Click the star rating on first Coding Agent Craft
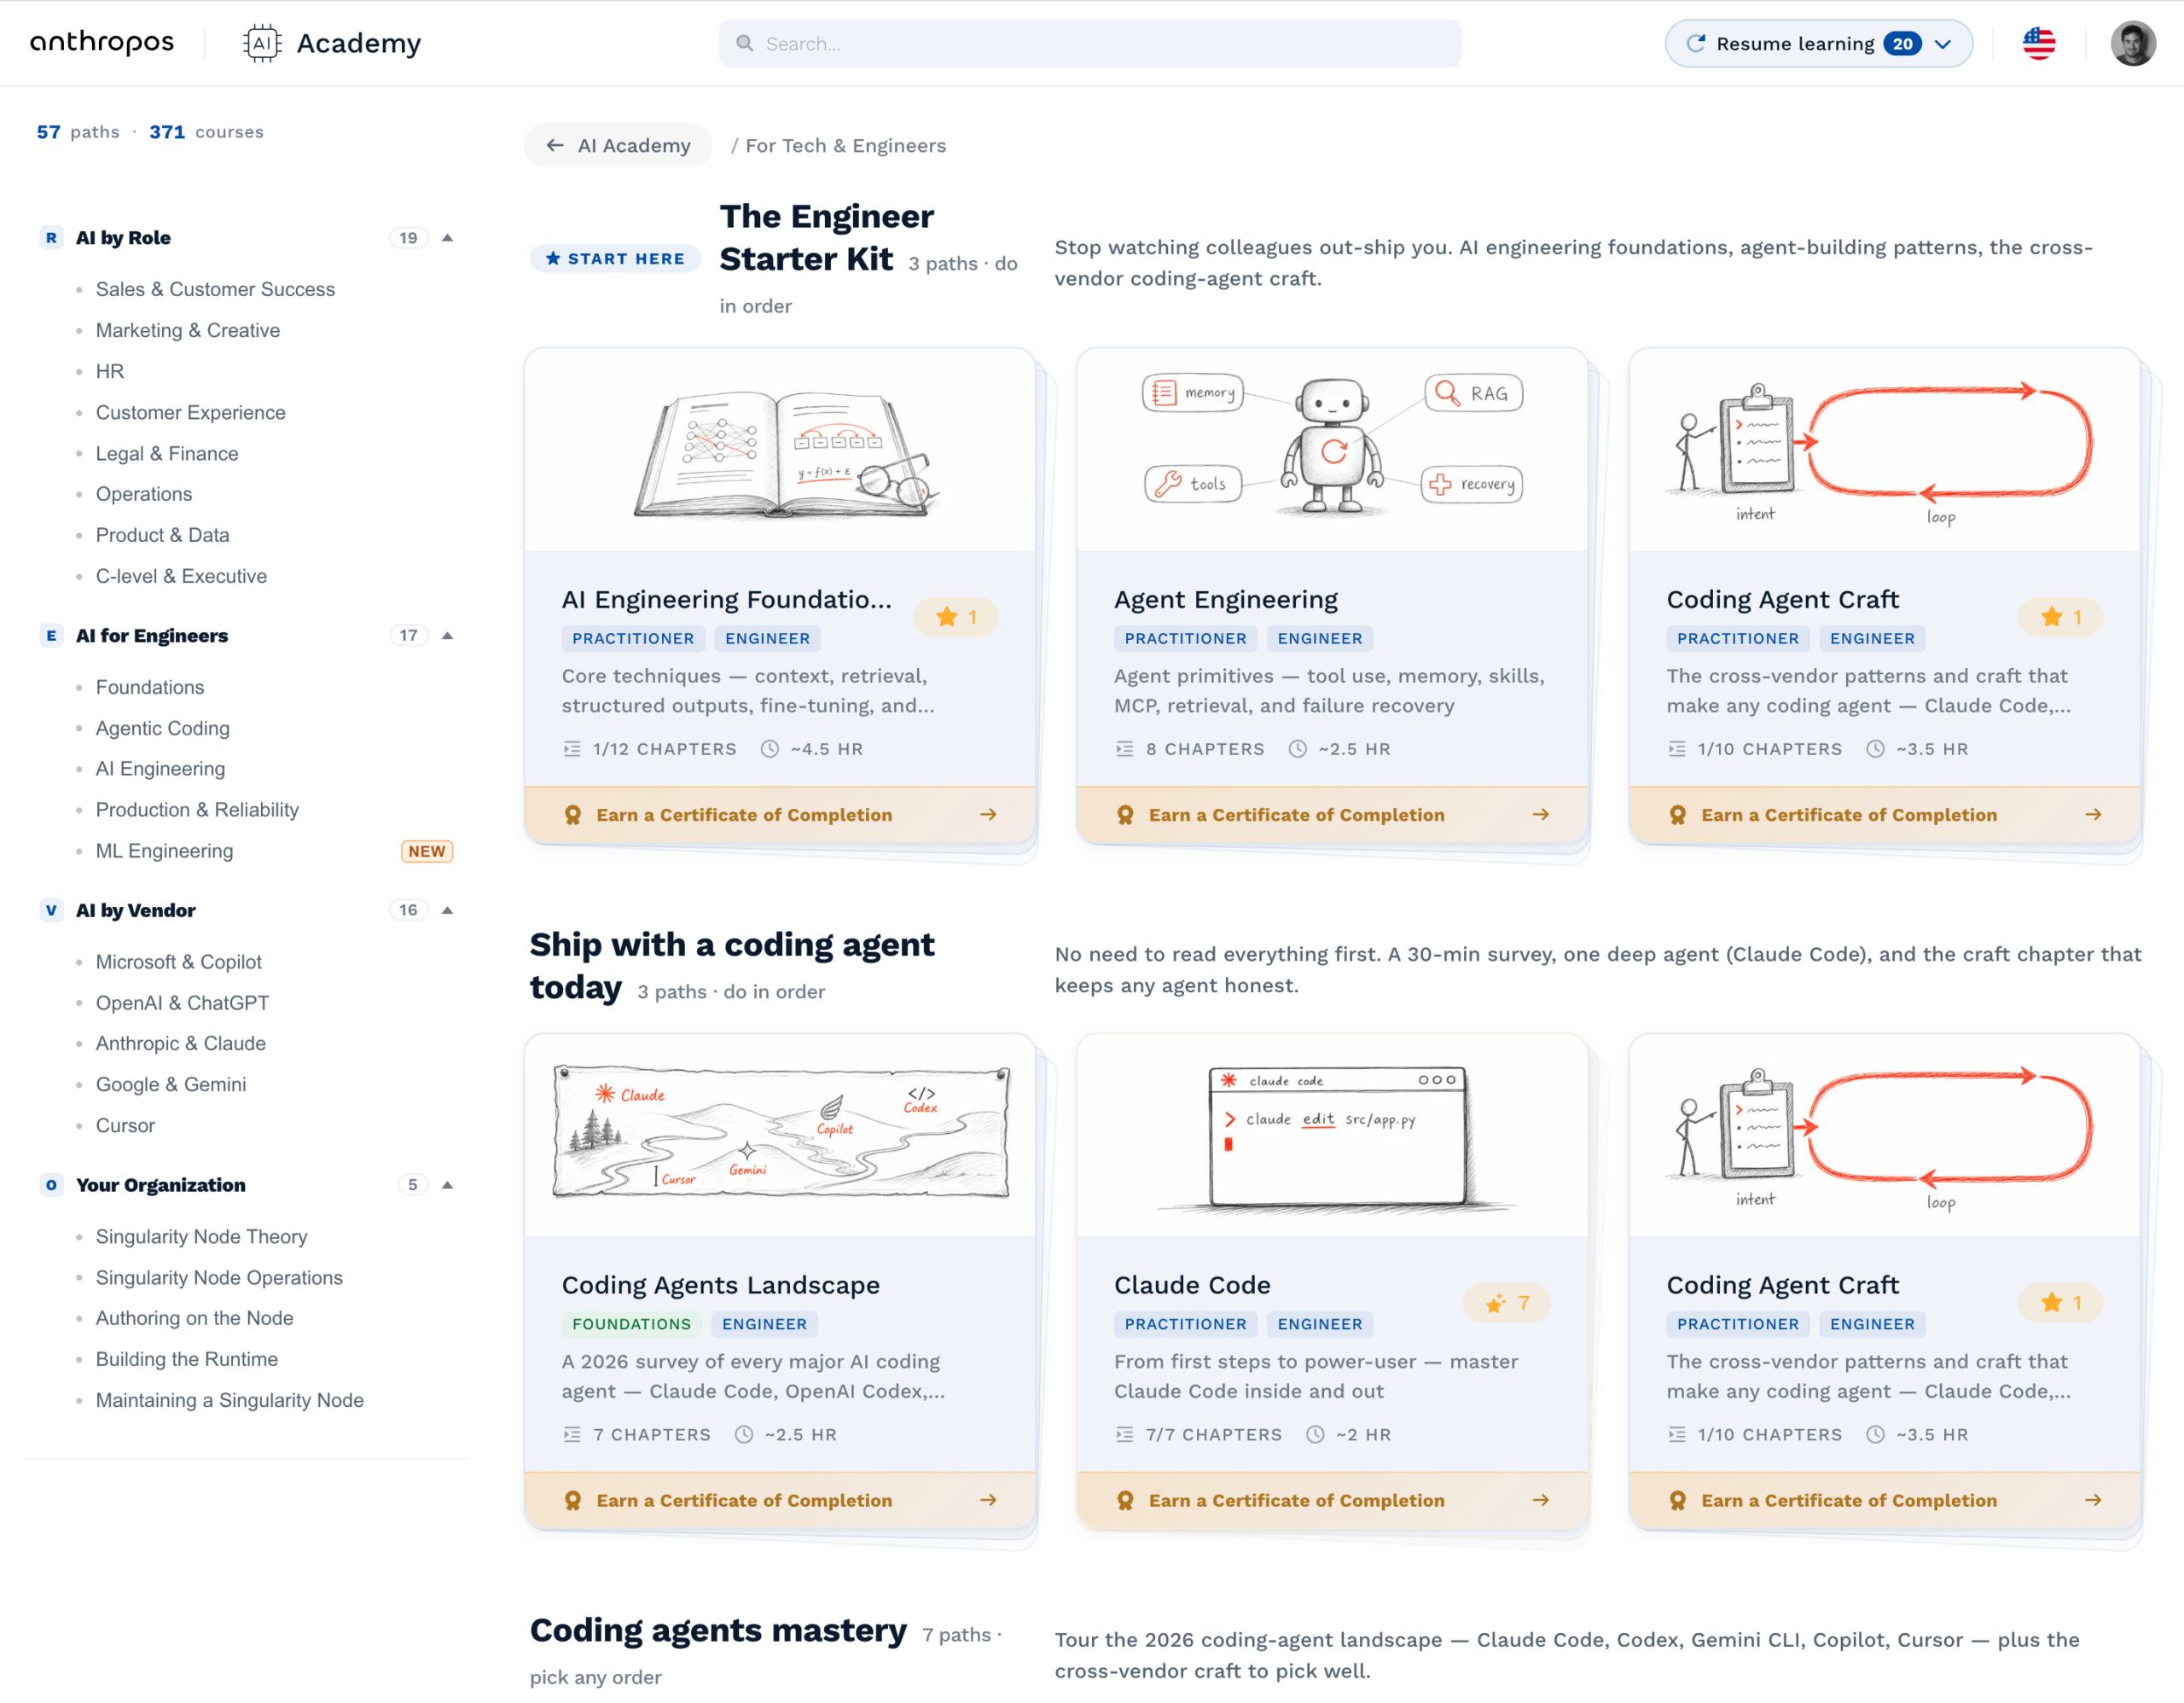 (2060, 617)
